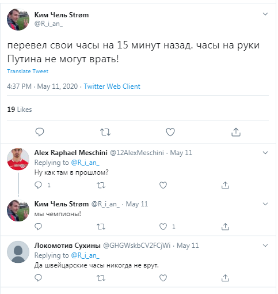Screen dimensions: 278x294
Task: Like Alex Raphael Meschini's reply
Action: [x=163, y=185]
